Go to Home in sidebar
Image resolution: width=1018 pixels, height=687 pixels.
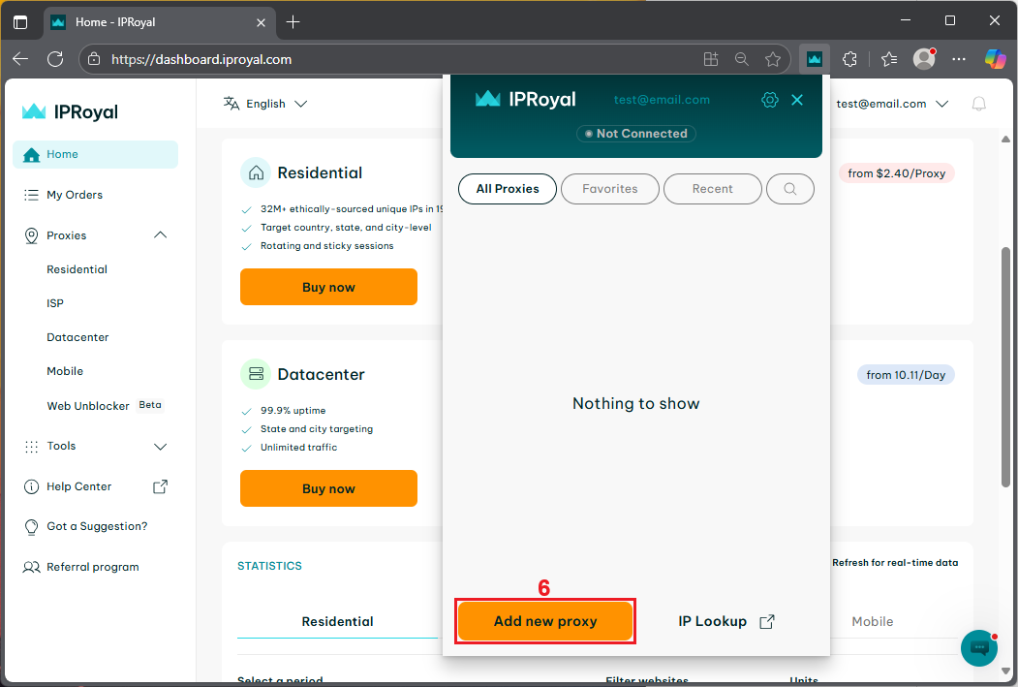(x=96, y=154)
